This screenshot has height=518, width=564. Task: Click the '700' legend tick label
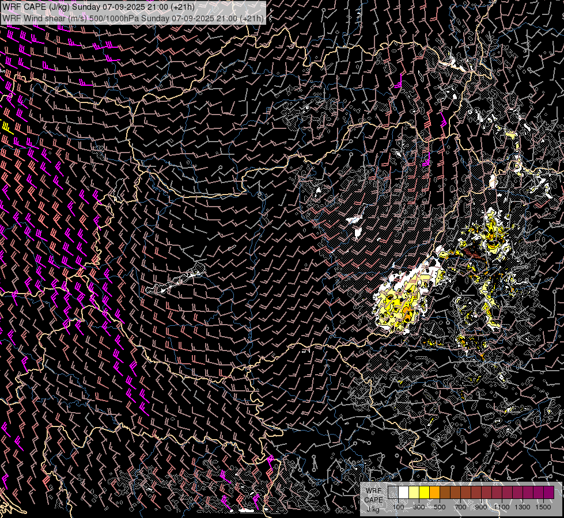461,507
